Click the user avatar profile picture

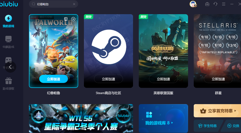pos(193,4)
